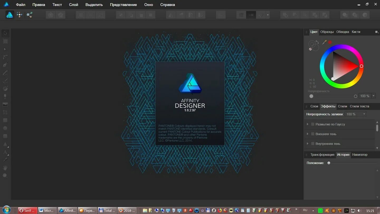Expand the Внутренняя тень settings

pos(307,144)
